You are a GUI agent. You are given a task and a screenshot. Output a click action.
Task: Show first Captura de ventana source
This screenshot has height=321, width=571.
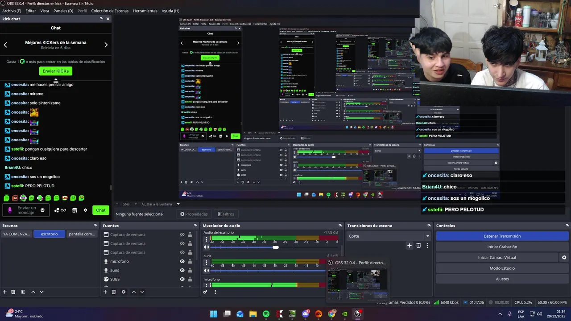[182, 235]
